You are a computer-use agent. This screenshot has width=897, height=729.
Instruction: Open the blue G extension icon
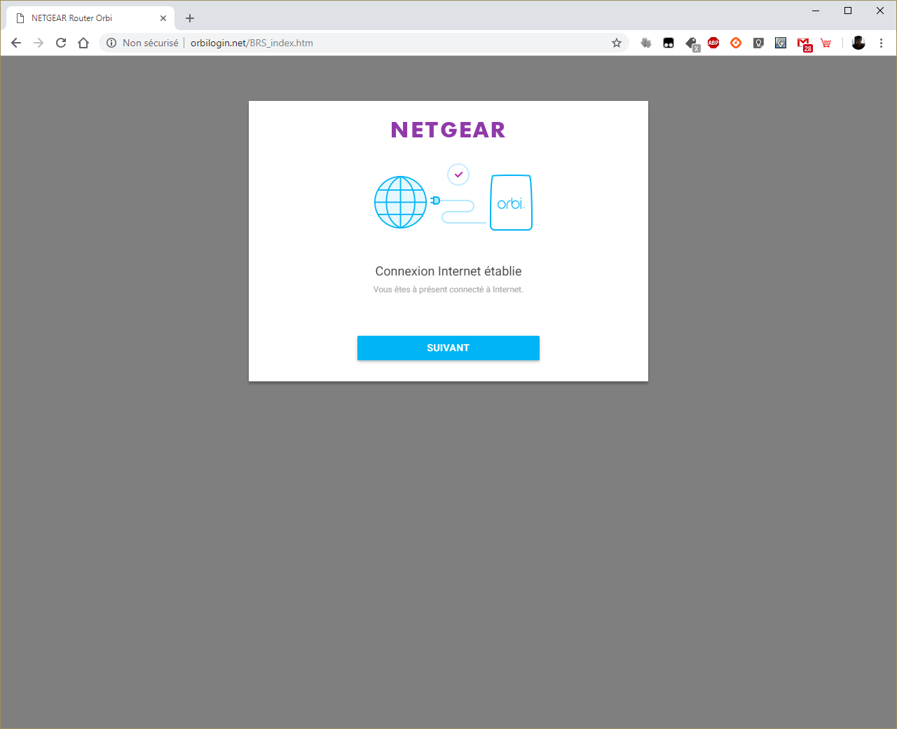coord(781,43)
